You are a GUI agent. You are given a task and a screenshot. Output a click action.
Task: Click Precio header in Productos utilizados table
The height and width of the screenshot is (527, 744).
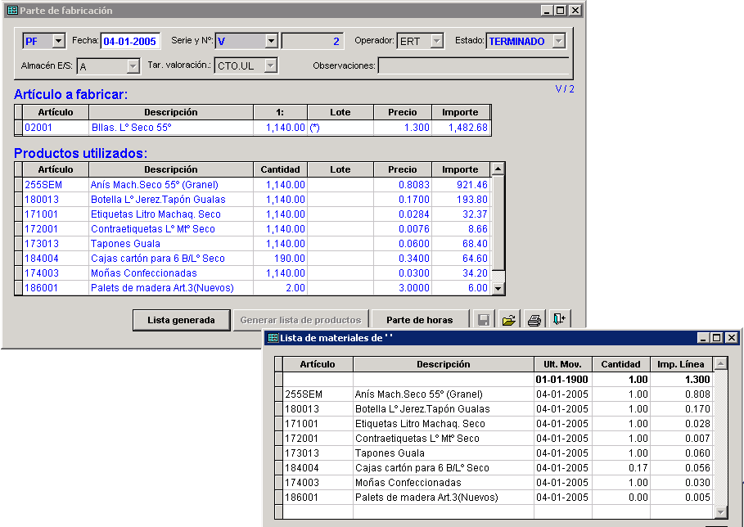pyautogui.click(x=403, y=169)
